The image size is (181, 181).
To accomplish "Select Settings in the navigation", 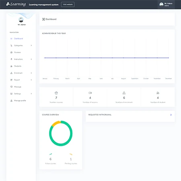I will pyautogui.click(x=17, y=94).
